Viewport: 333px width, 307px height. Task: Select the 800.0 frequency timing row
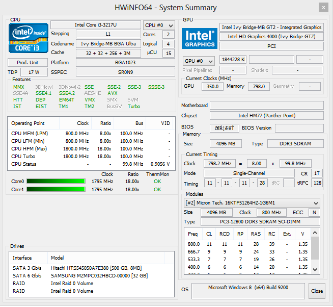(247, 244)
